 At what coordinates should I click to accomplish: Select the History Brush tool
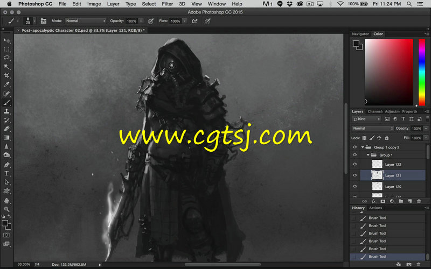[x=6, y=120]
